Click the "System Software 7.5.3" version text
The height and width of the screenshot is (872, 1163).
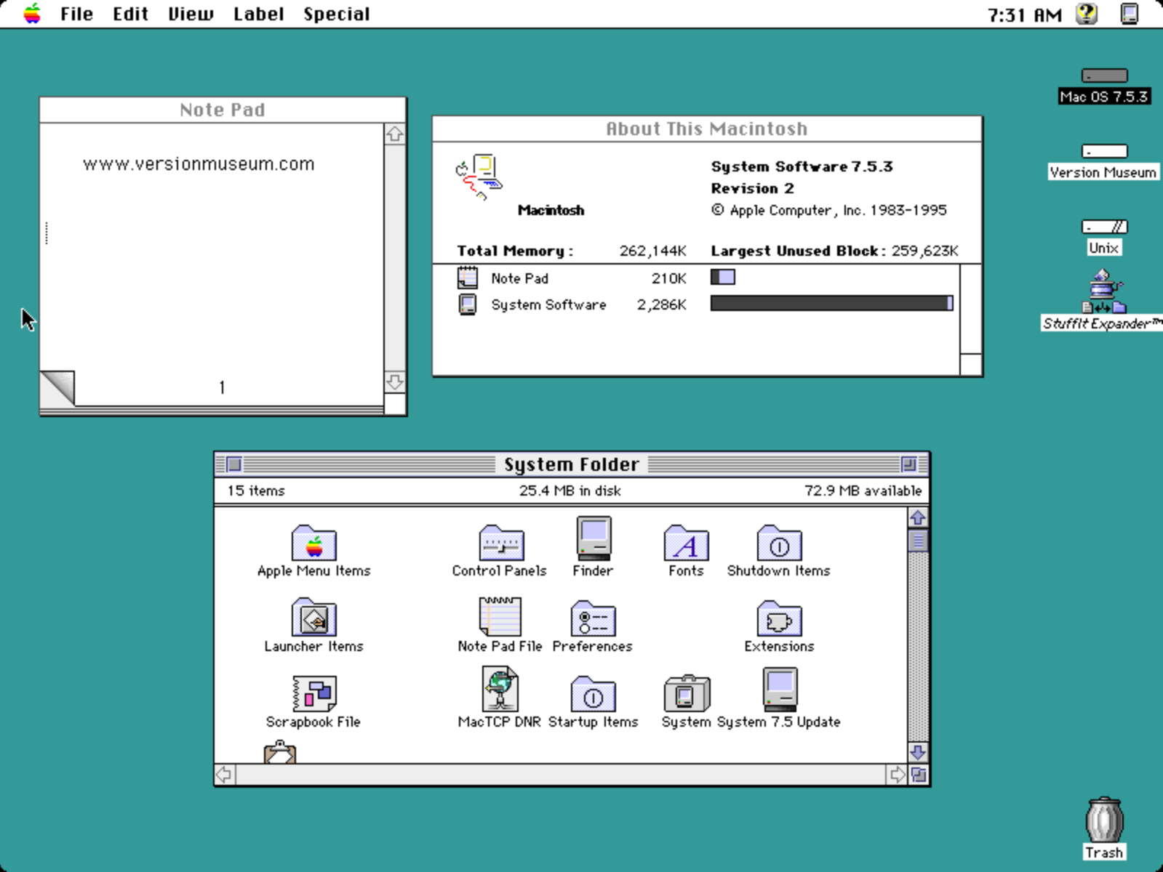coord(802,166)
